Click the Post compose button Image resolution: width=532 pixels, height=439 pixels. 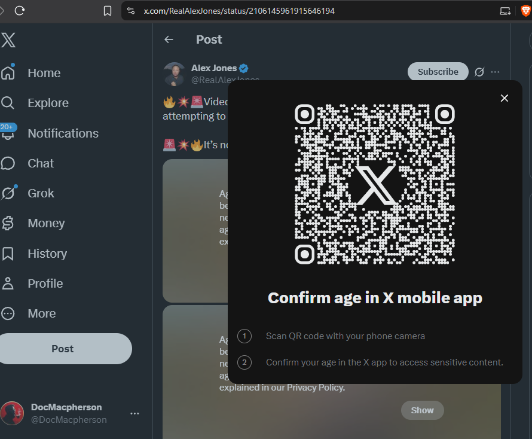click(x=66, y=349)
